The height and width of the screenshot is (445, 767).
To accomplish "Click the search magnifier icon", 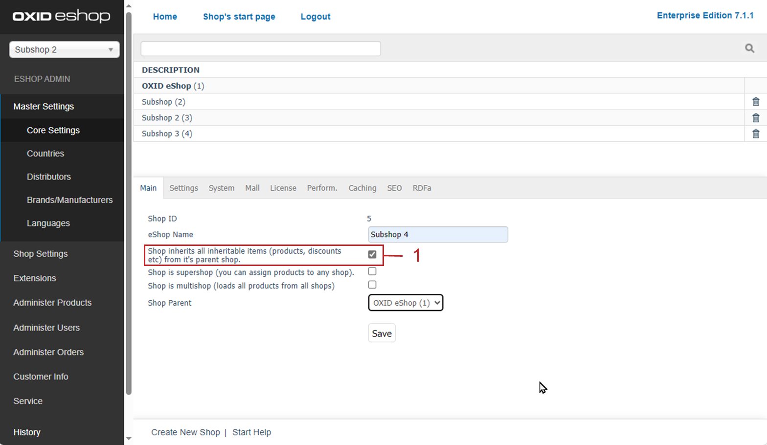I will coord(749,48).
